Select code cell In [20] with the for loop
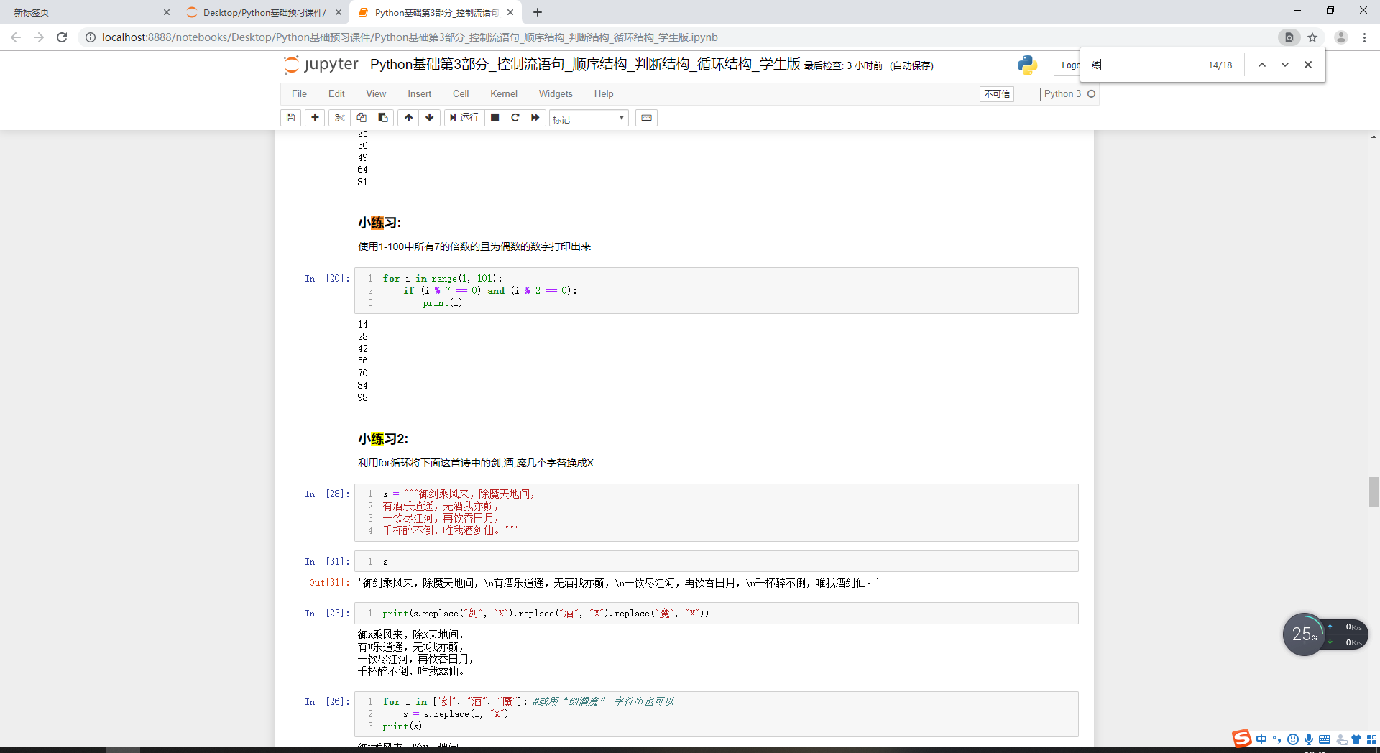Image resolution: width=1380 pixels, height=753 pixels. (716, 290)
